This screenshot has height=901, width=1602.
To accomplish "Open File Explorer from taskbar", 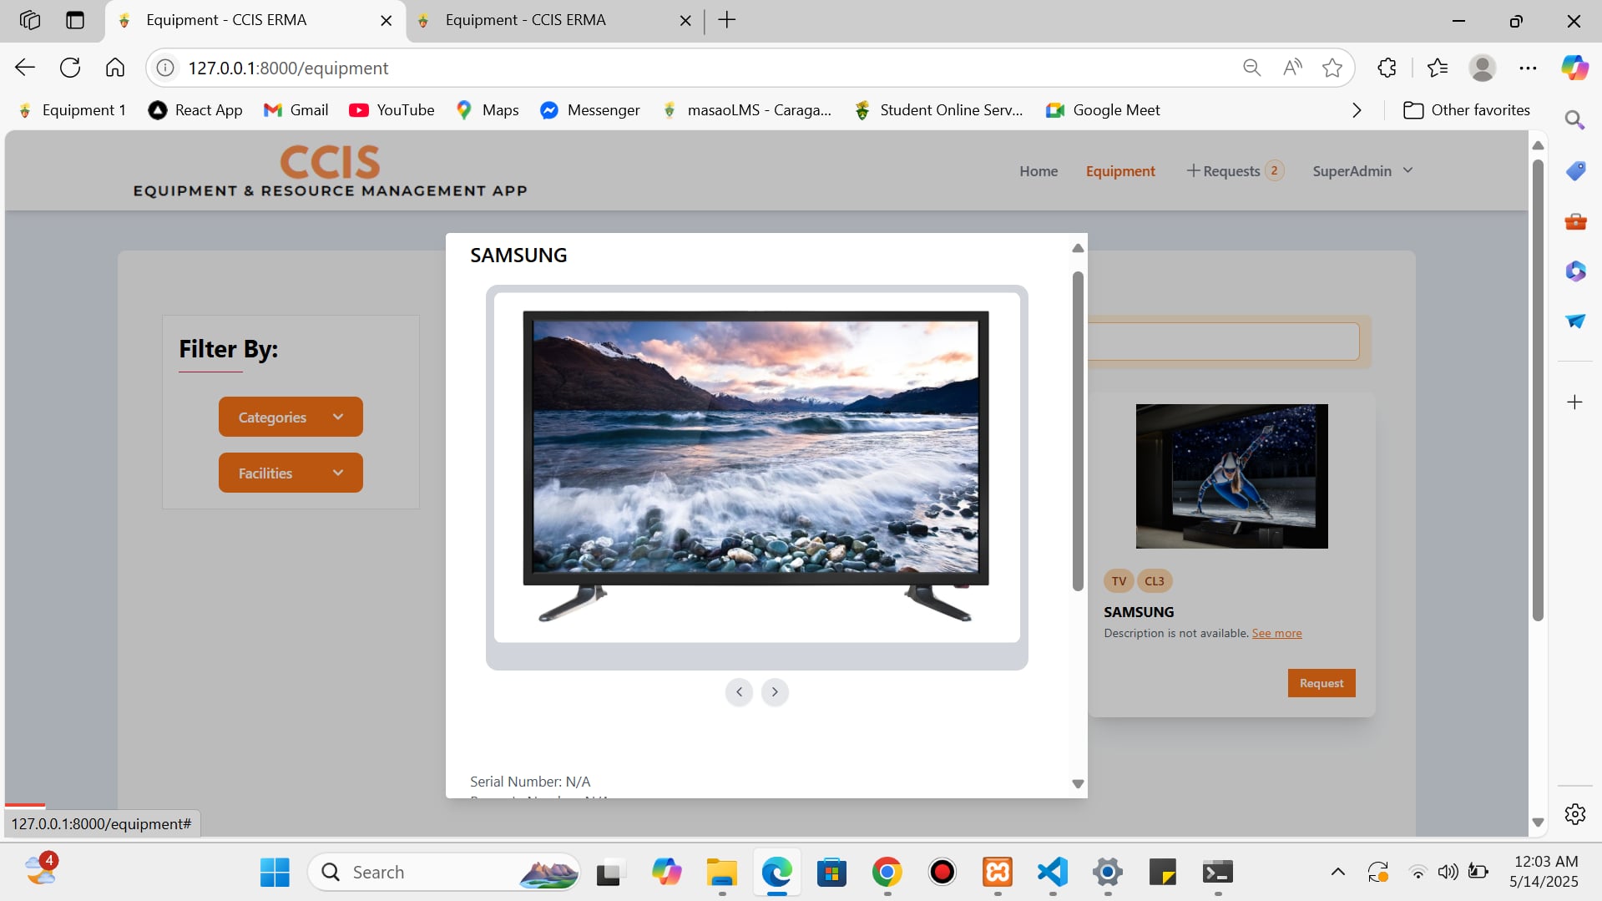I will [x=721, y=873].
